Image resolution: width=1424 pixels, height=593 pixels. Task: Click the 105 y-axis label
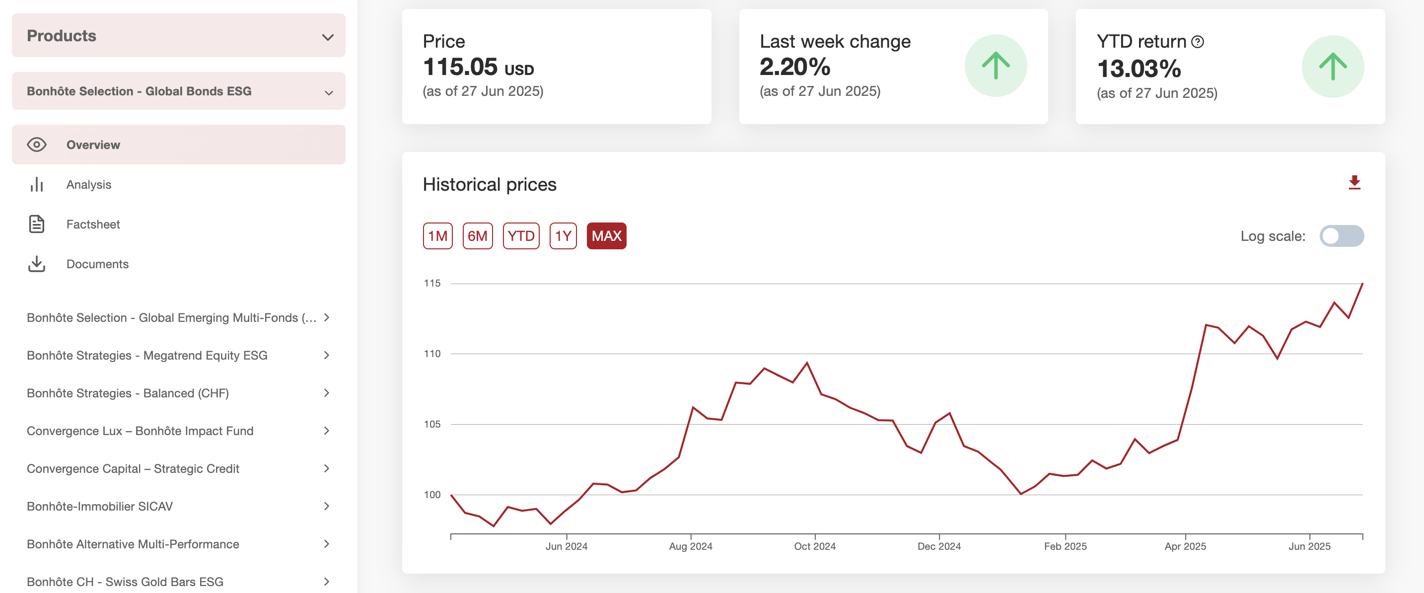click(x=432, y=424)
